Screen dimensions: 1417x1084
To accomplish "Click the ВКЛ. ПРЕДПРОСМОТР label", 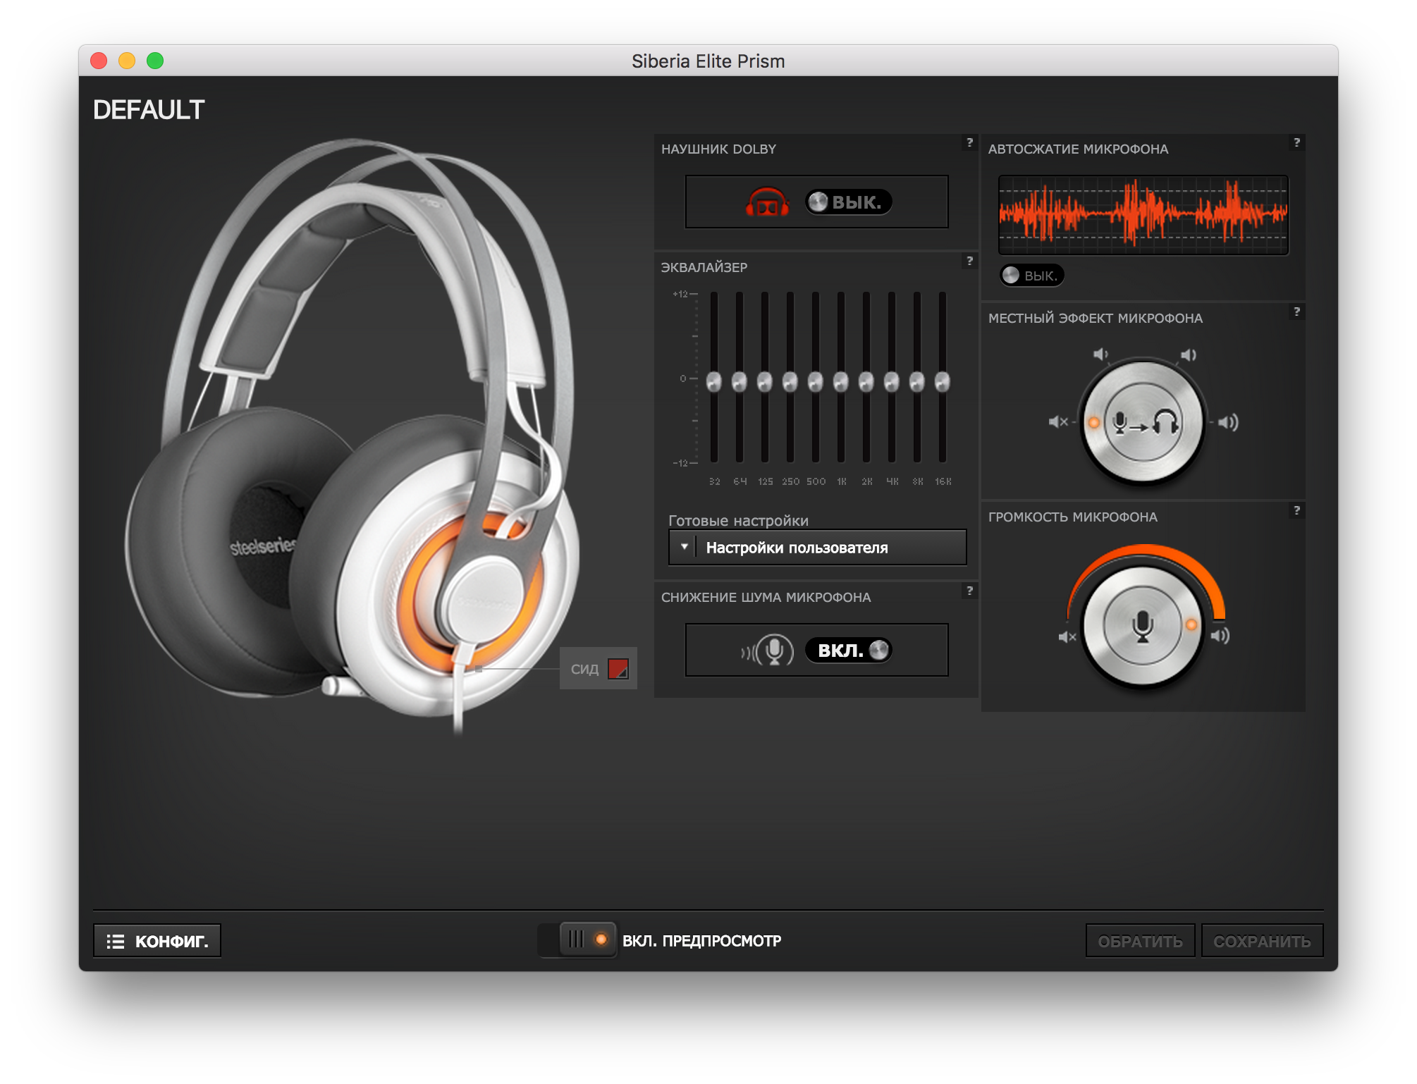I will coord(701,941).
